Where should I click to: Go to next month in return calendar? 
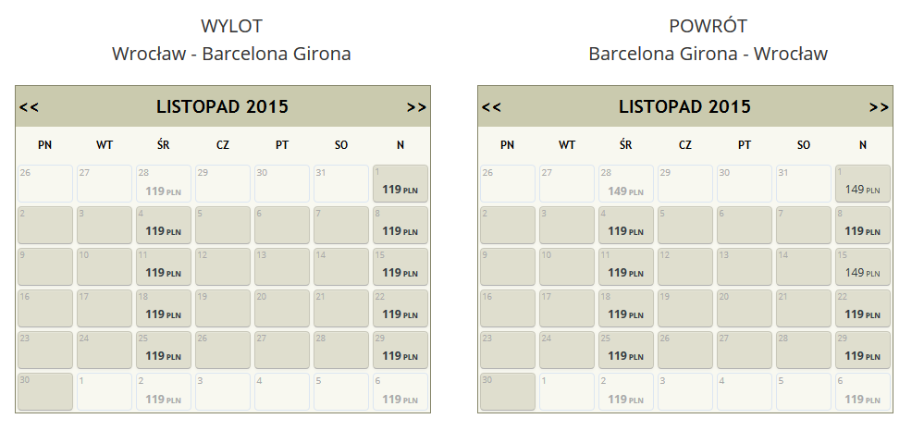pyautogui.click(x=880, y=107)
